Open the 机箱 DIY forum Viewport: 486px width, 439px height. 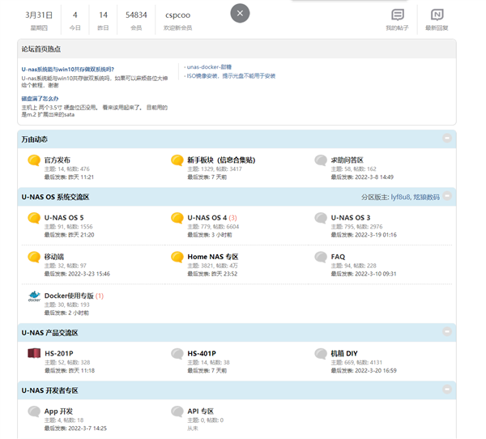pos(344,353)
